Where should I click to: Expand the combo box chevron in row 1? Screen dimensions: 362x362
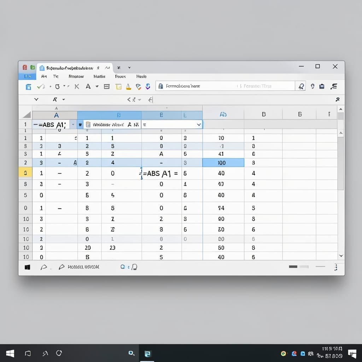pyautogui.click(x=199, y=125)
